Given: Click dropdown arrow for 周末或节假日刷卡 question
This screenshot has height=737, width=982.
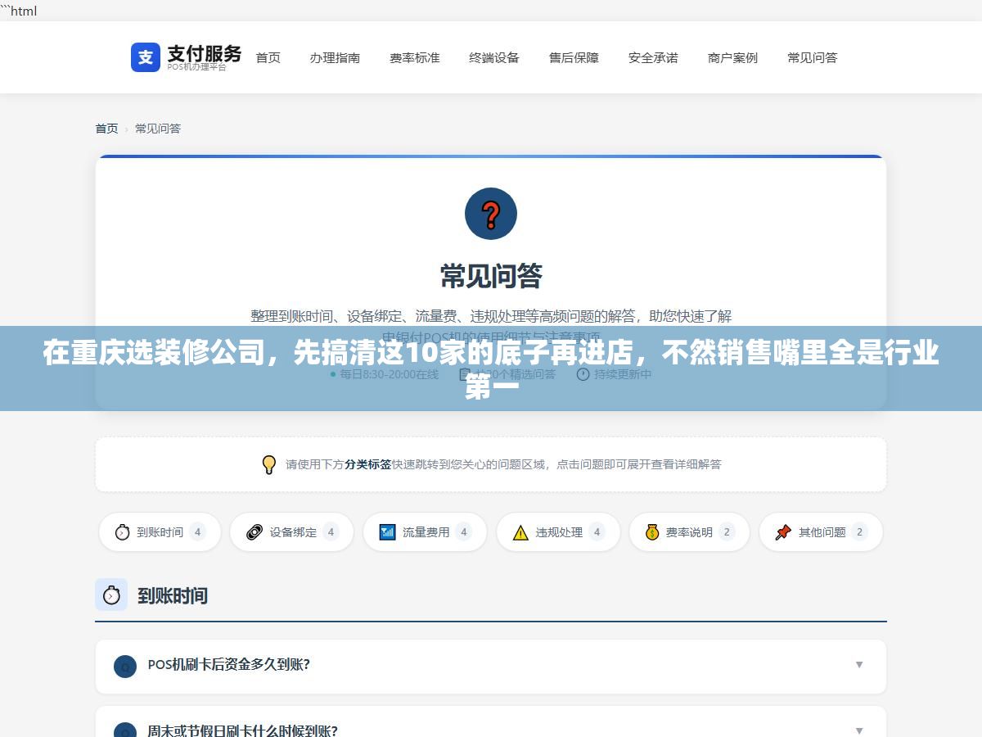Looking at the screenshot, I should 859,730.
